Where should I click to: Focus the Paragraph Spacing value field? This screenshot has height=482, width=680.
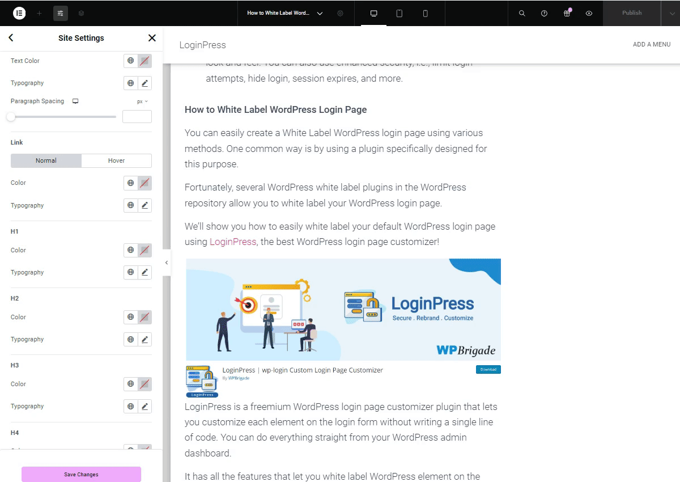point(137,117)
